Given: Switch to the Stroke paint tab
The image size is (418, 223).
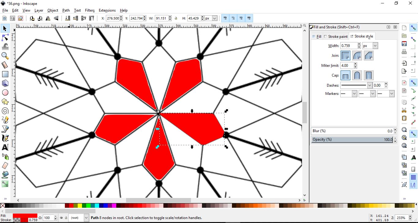Looking at the screenshot, I should pyautogui.click(x=336, y=37).
